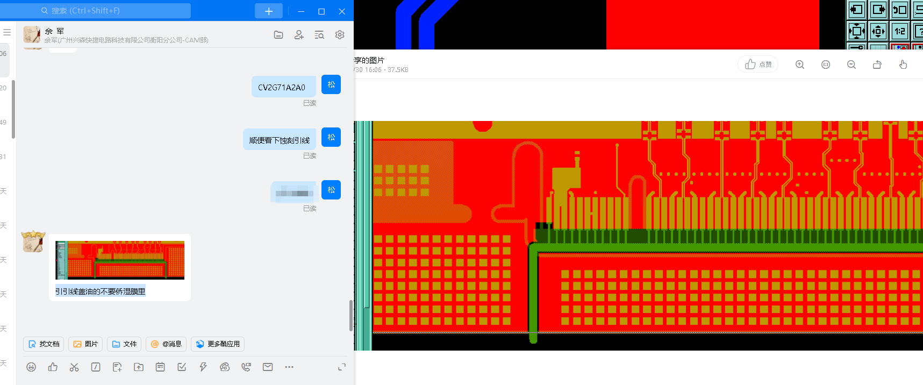923x385 pixels.
Task: Open 更多酷应用 apps button
Action: (x=218, y=344)
